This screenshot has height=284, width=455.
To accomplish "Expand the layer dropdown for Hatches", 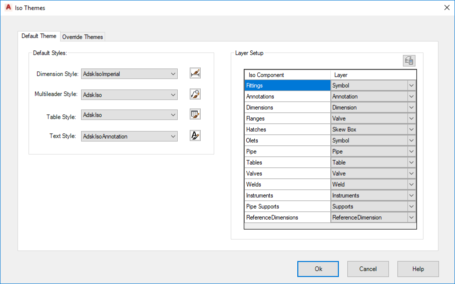I will [x=411, y=129].
